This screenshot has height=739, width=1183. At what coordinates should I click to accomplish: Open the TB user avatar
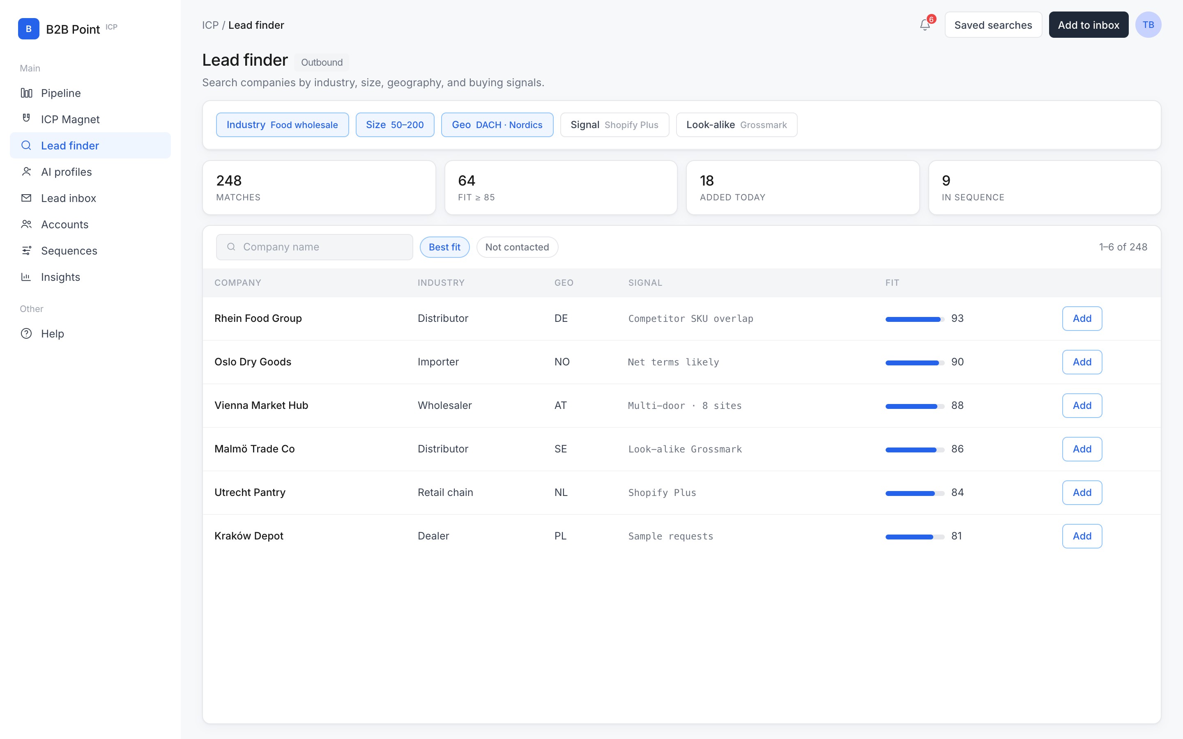tap(1148, 25)
